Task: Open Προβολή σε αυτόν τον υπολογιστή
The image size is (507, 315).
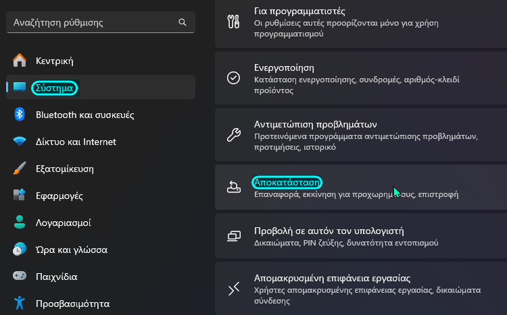Action: pyautogui.click(x=361, y=235)
